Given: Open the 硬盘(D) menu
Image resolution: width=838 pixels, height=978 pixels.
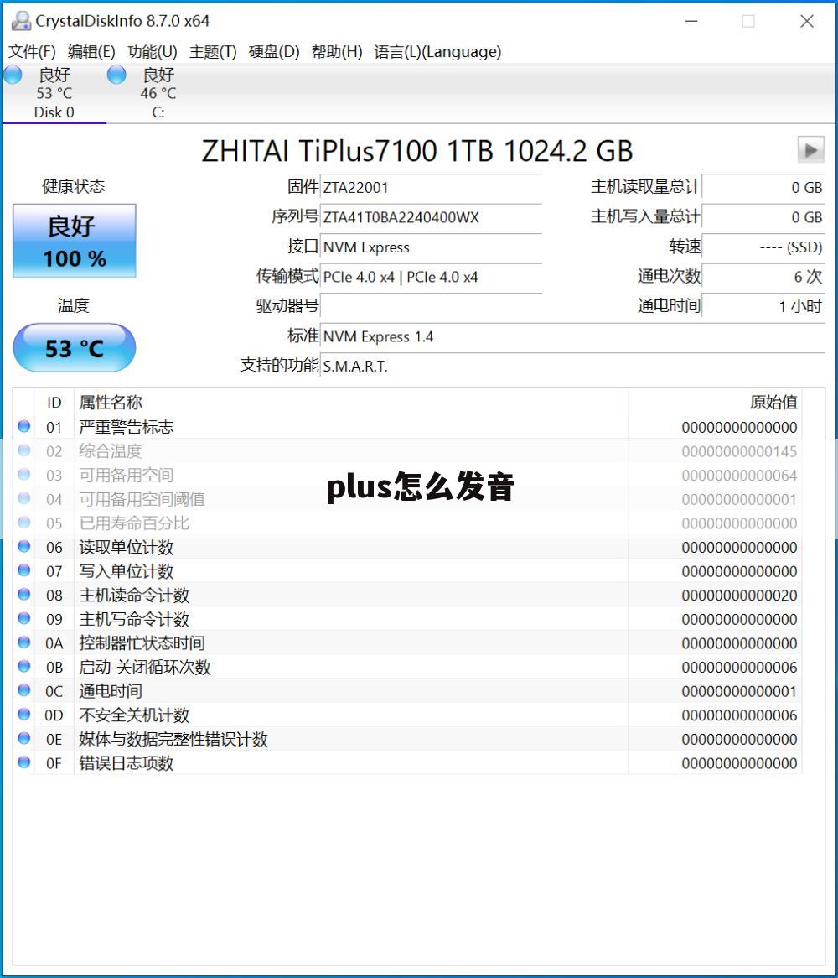Looking at the screenshot, I should [274, 52].
